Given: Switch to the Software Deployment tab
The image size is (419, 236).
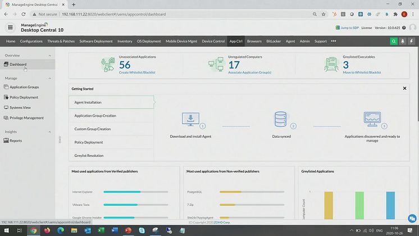Looking at the screenshot, I should 96,41.
